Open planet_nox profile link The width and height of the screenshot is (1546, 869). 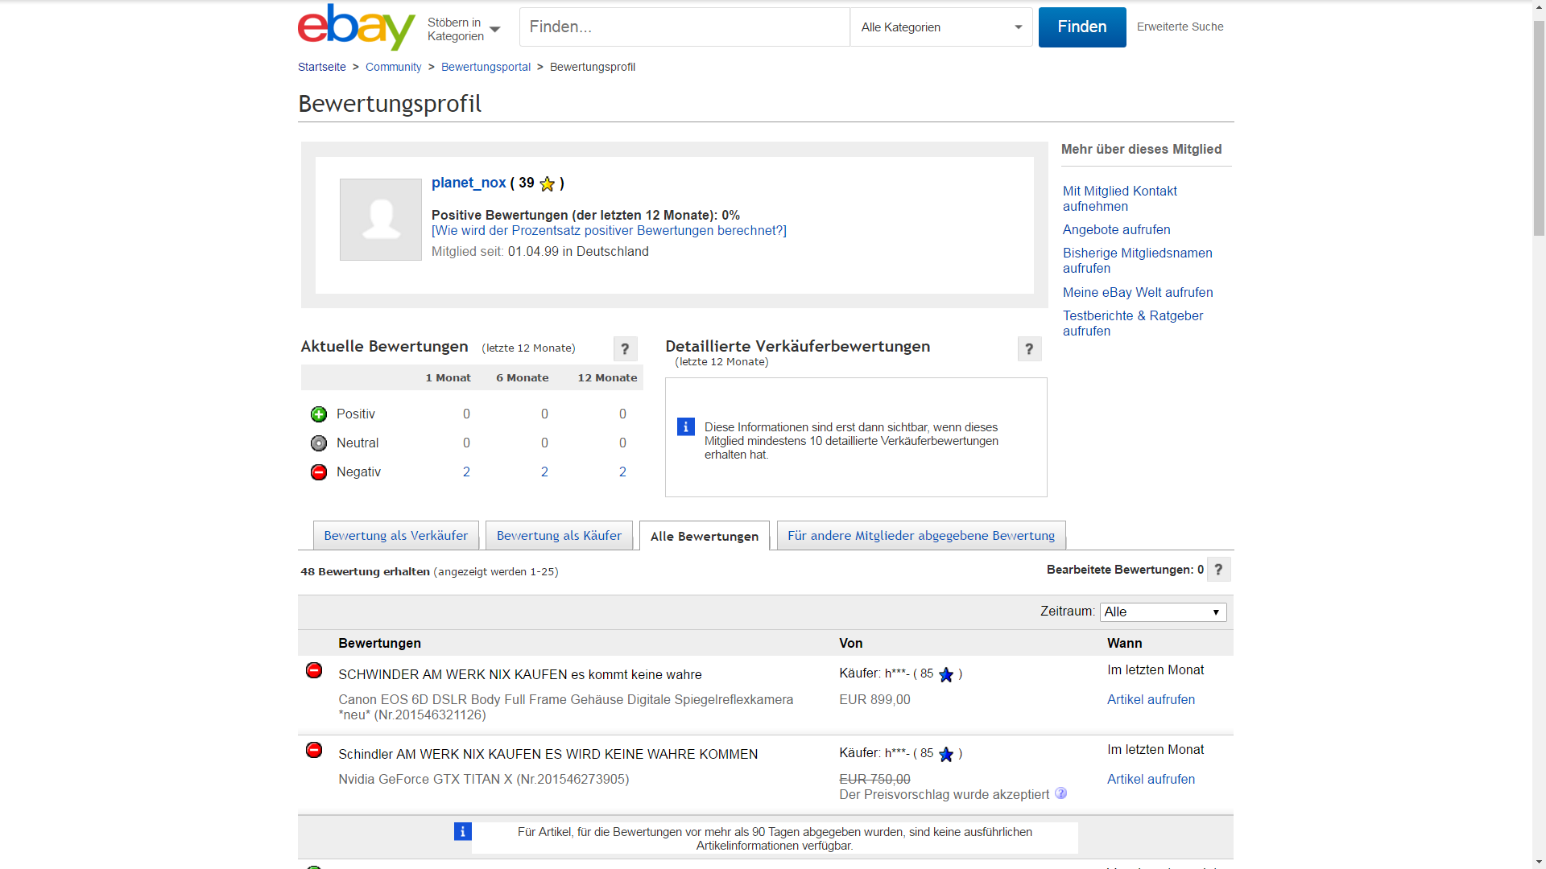[x=469, y=183]
